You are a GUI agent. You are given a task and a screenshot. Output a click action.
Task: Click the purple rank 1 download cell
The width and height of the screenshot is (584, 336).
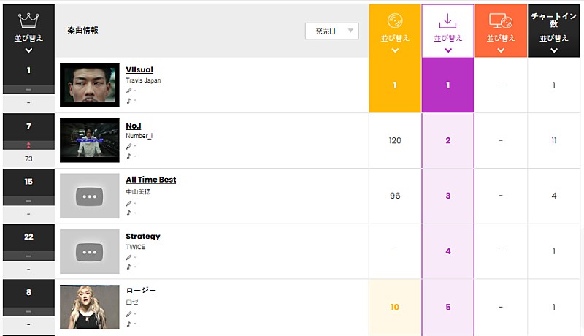pyautogui.click(x=448, y=85)
